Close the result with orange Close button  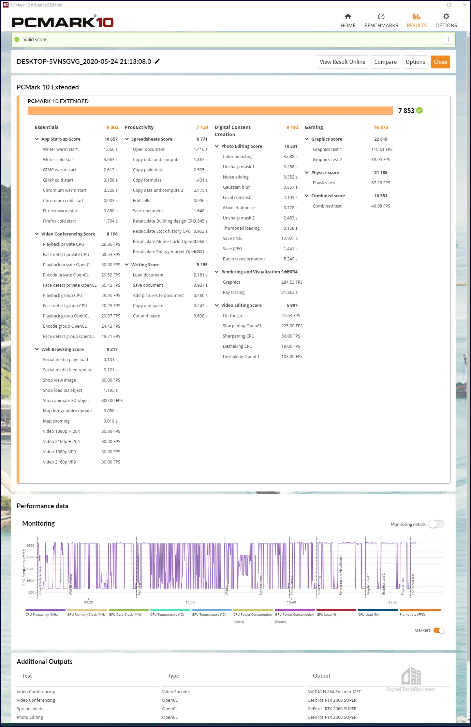(x=440, y=62)
